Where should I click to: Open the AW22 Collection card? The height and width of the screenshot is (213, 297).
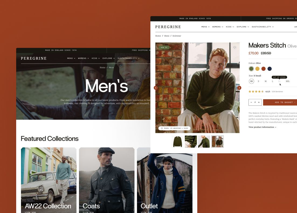[49, 180]
